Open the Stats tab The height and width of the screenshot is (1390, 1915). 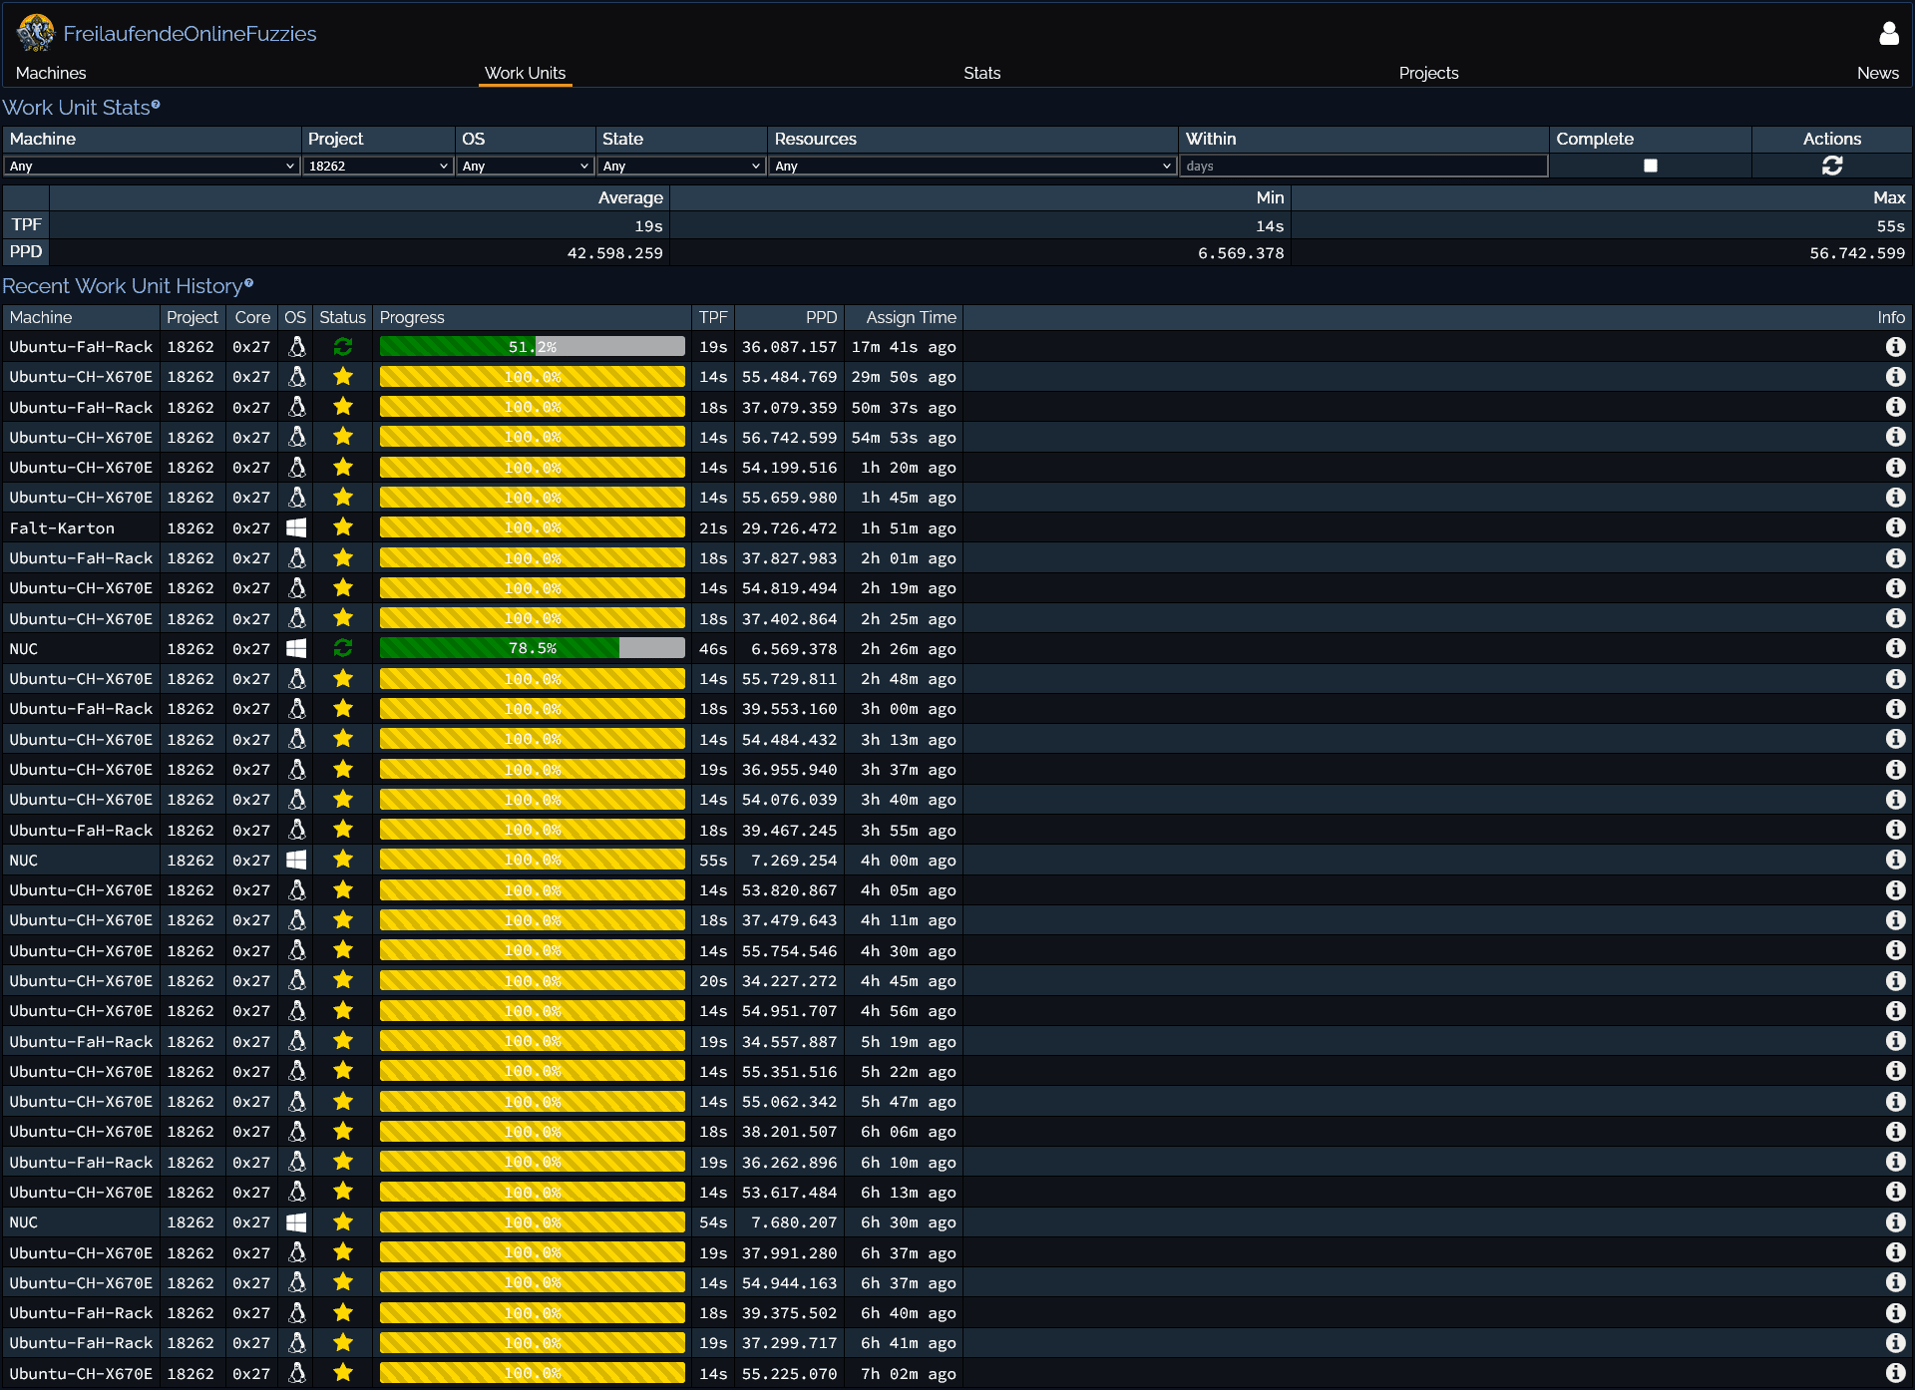pos(981,73)
